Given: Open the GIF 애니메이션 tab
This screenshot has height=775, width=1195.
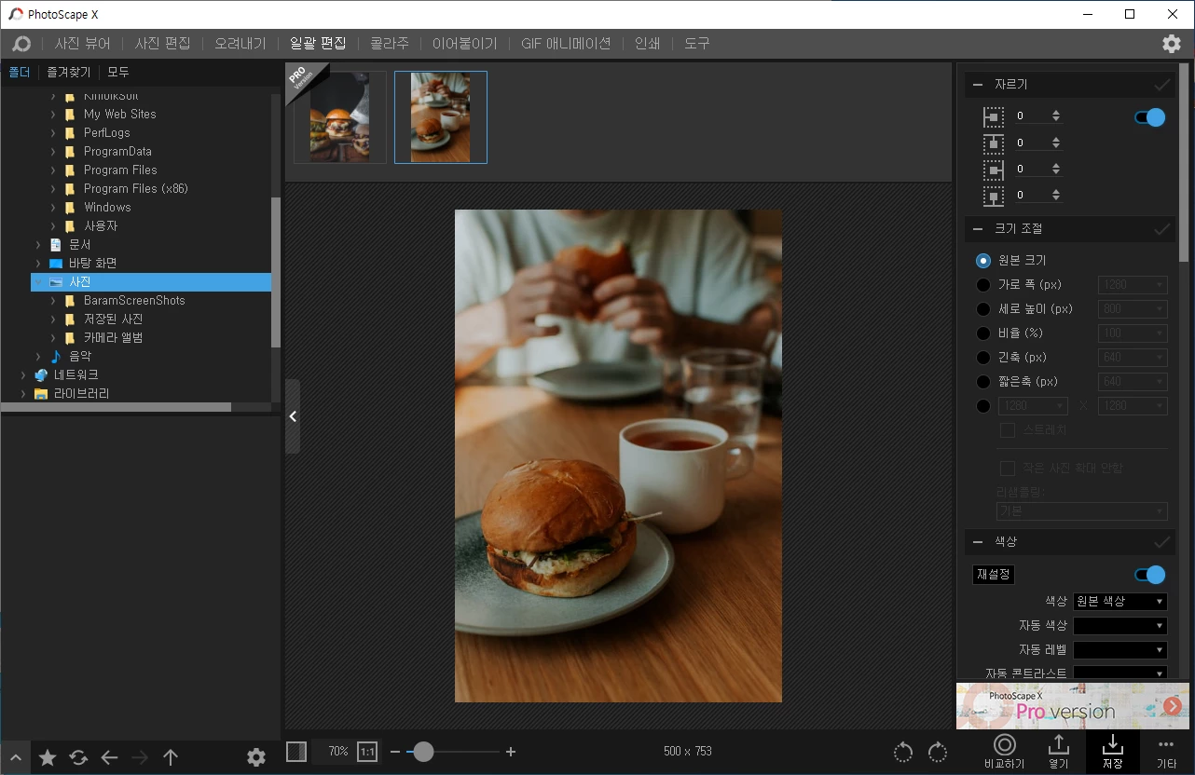Looking at the screenshot, I should (566, 44).
